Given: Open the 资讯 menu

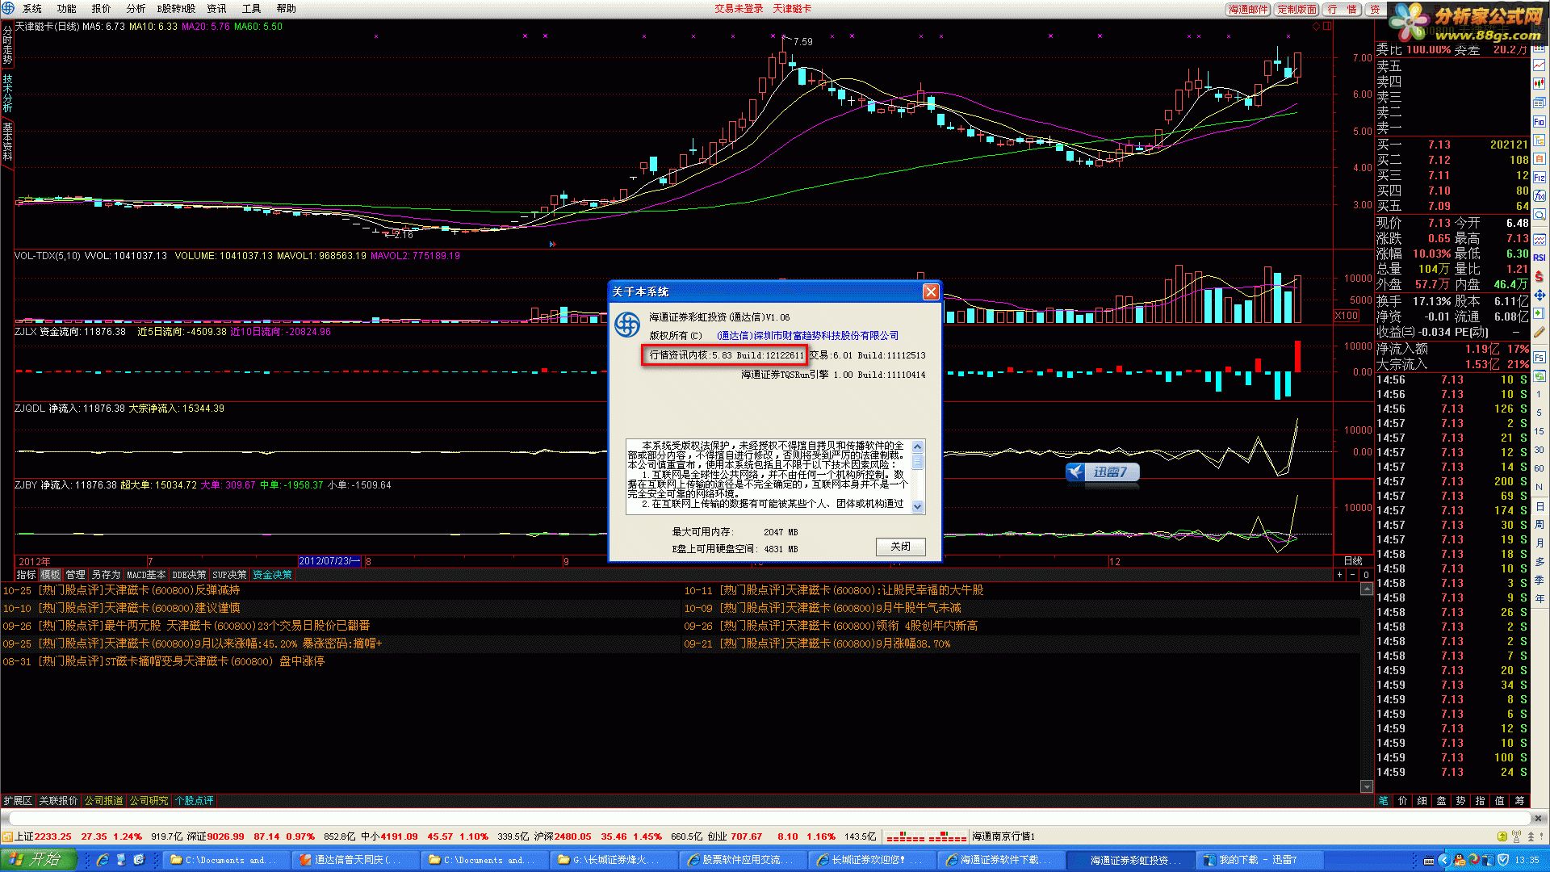Looking at the screenshot, I should point(216,9).
